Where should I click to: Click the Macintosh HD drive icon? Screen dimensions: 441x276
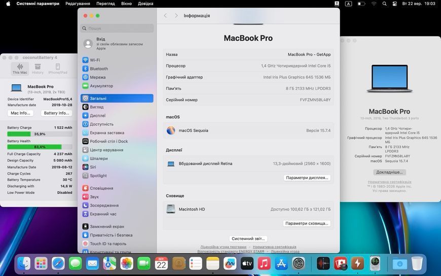click(x=171, y=209)
